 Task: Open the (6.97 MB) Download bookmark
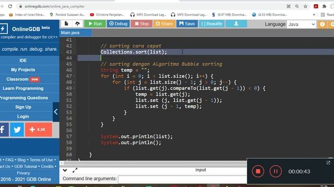[x=229, y=15]
